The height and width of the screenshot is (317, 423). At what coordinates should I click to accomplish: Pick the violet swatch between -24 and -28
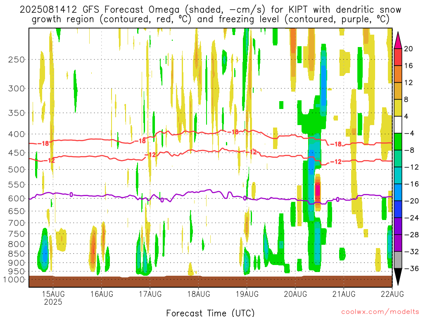pos(398,226)
